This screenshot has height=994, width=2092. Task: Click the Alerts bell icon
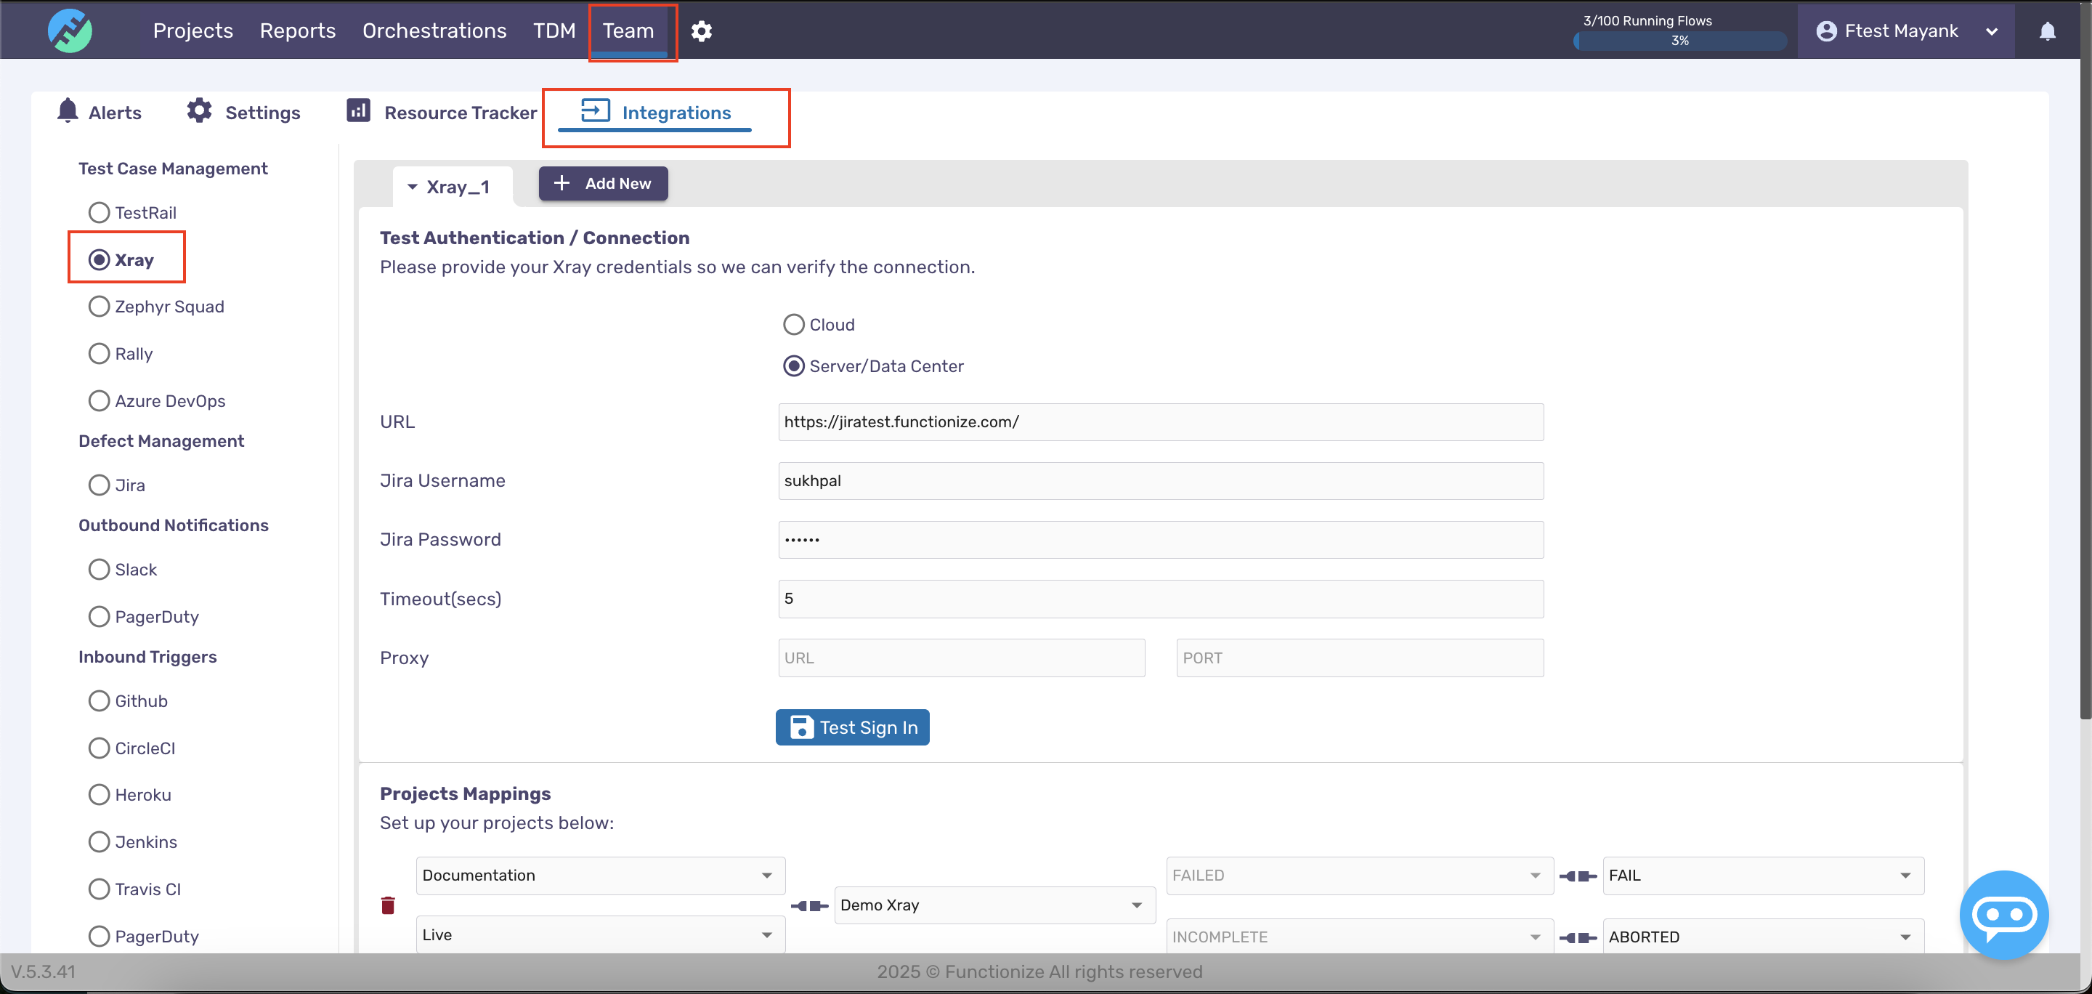point(68,110)
